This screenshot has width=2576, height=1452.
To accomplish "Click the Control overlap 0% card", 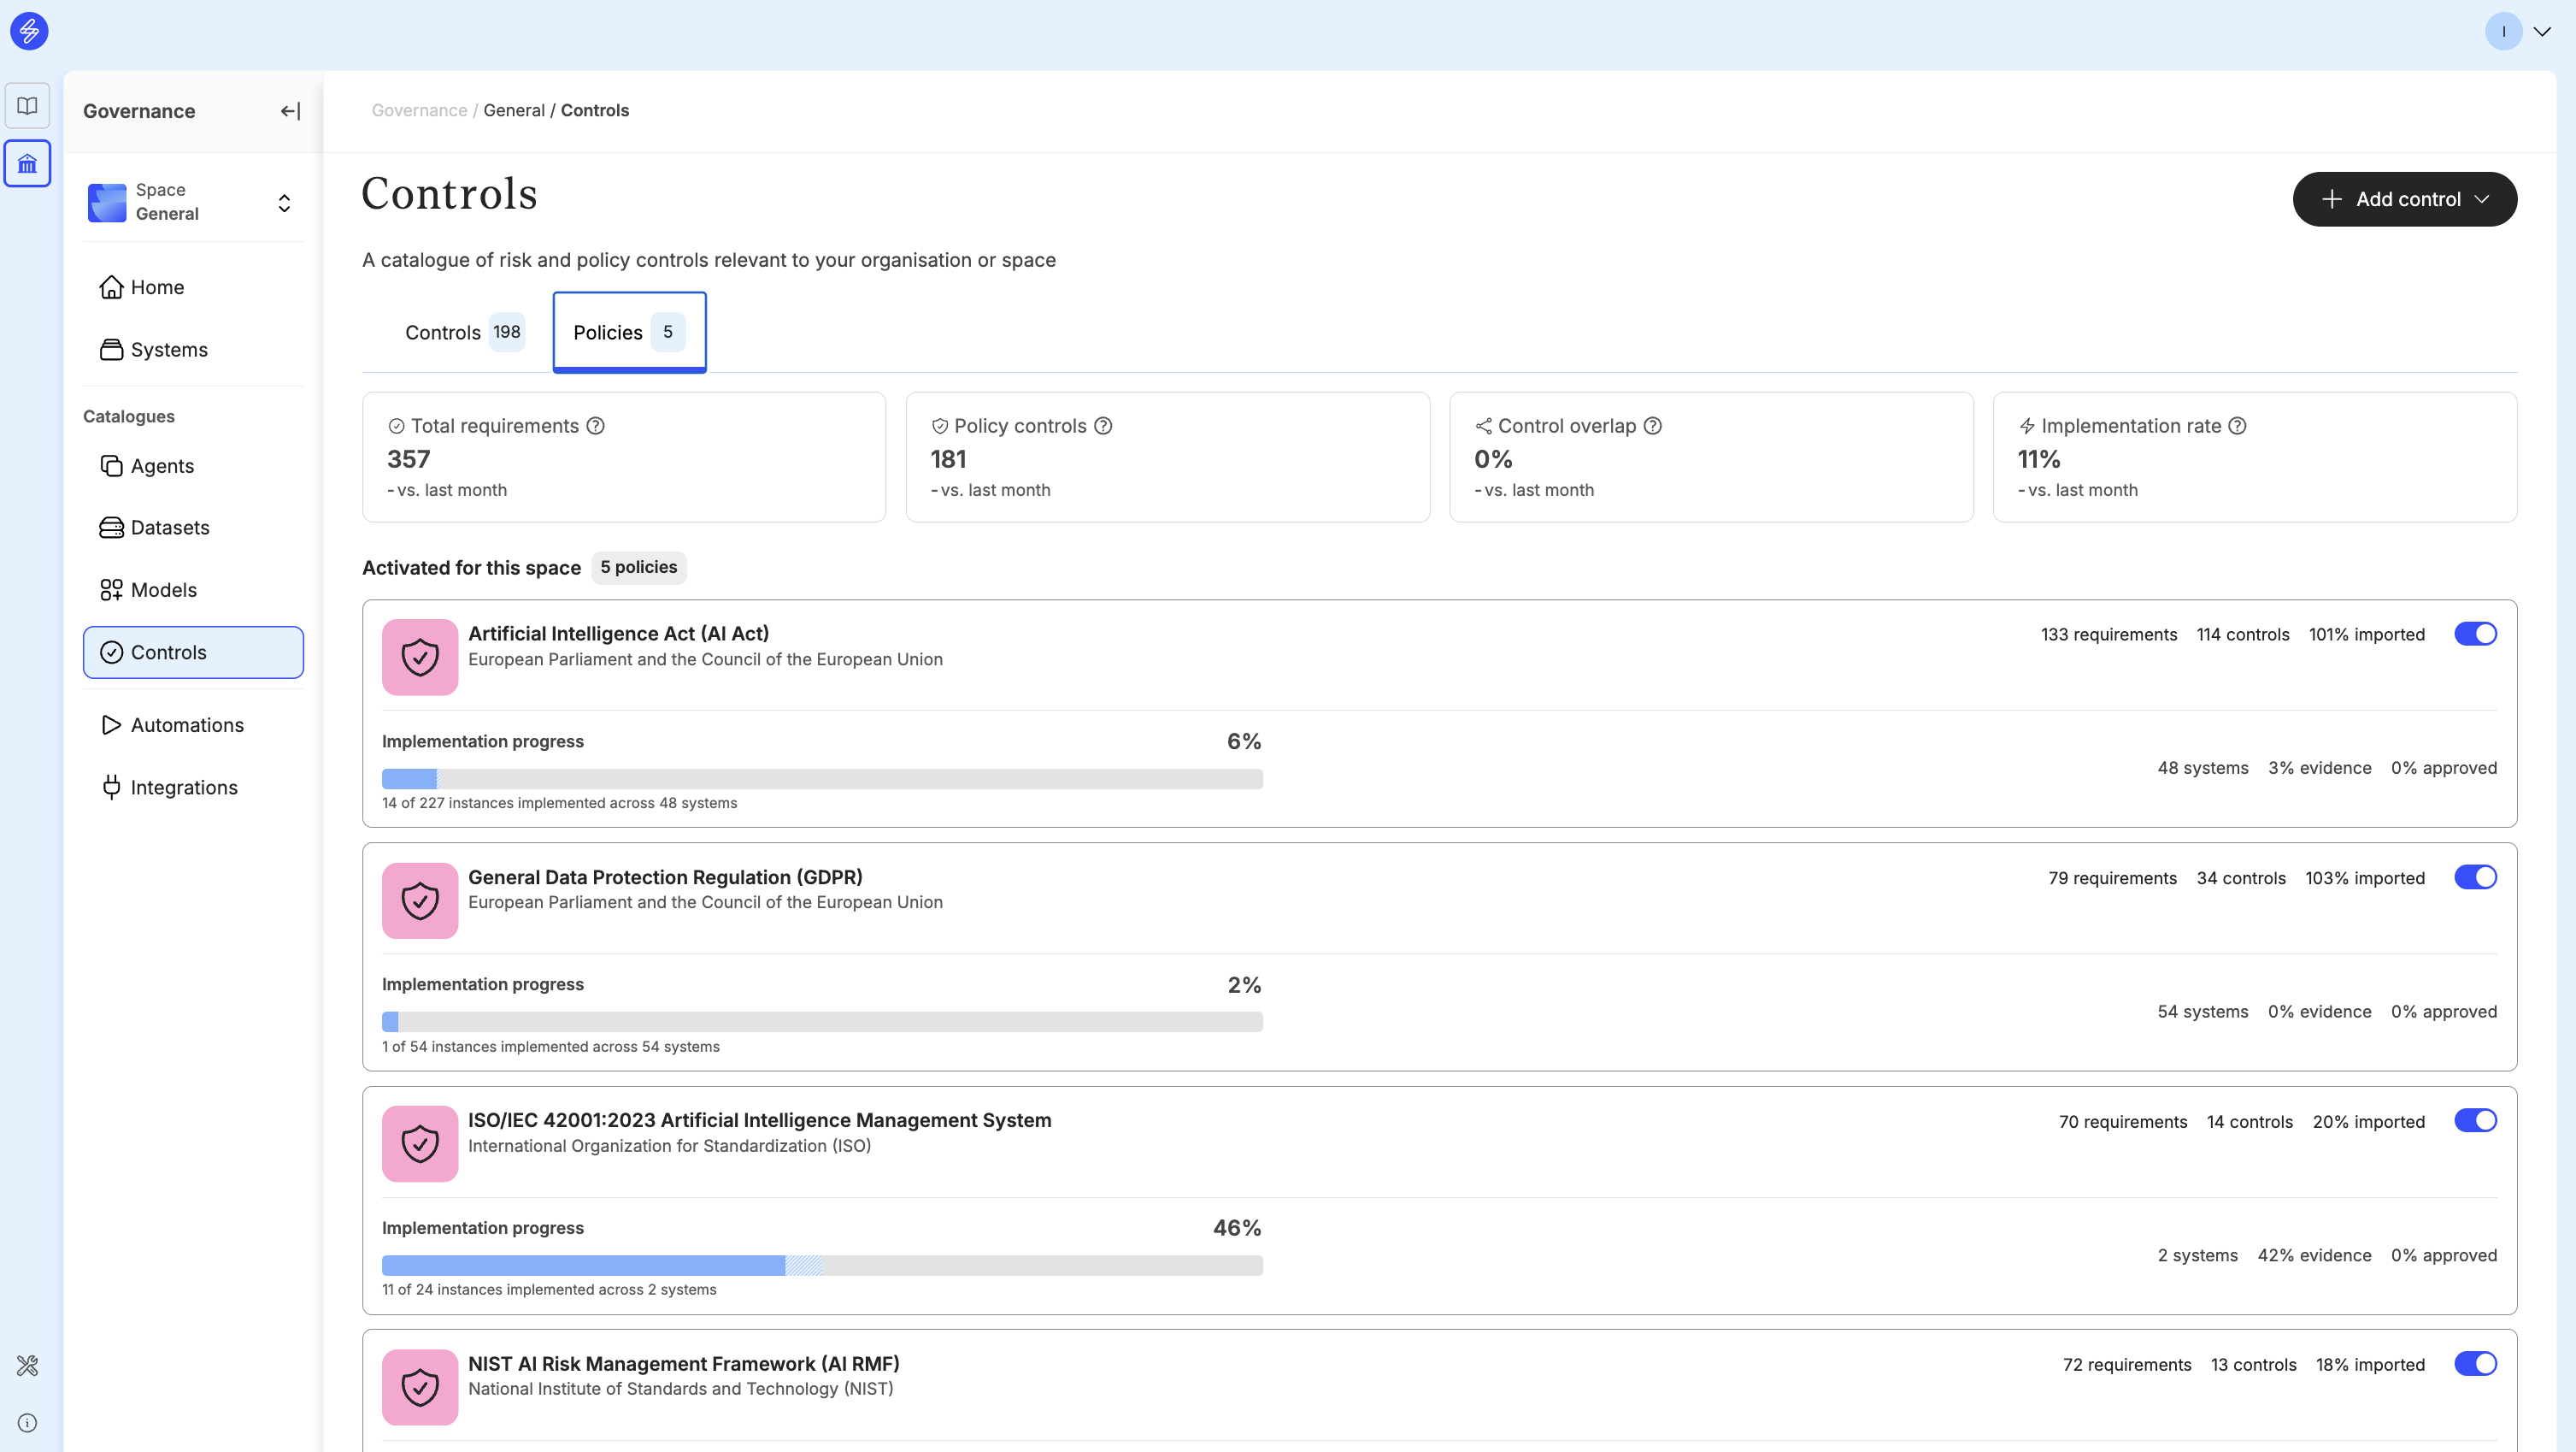I will click(1711, 457).
